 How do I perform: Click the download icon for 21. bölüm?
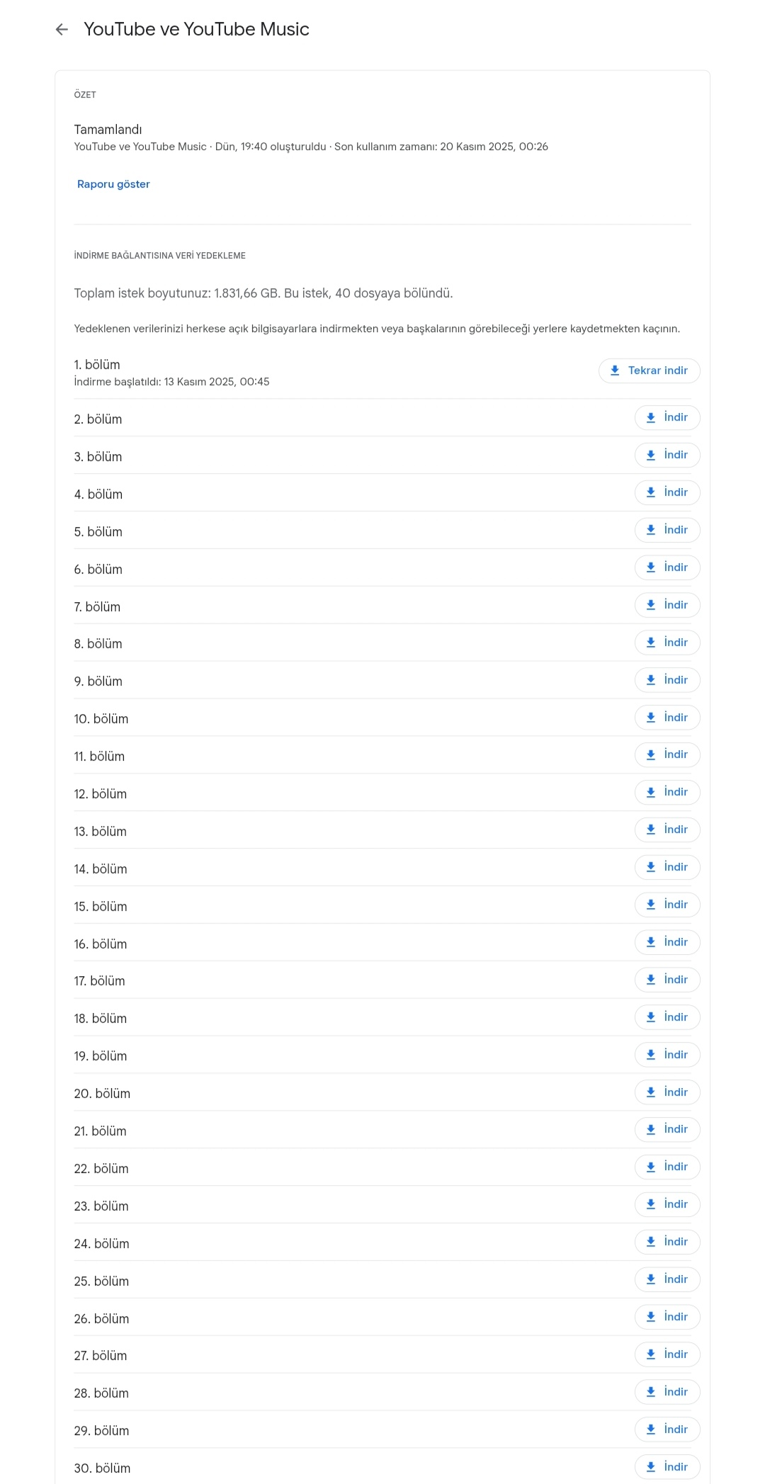[651, 1129]
